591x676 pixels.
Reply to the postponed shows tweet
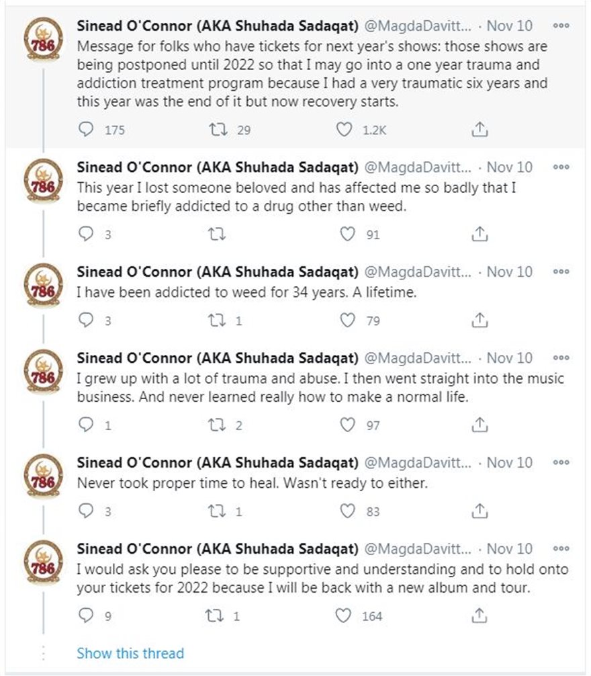(x=87, y=130)
